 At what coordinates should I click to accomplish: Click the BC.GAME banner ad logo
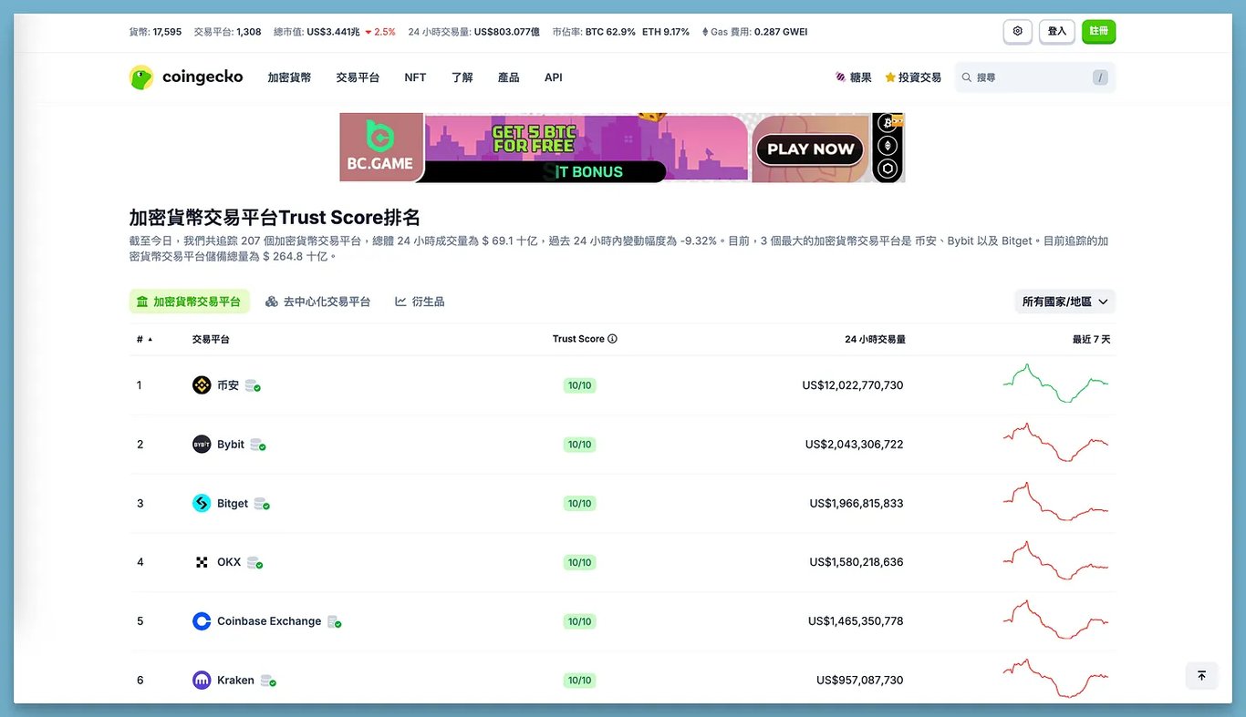click(x=381, y=148)
